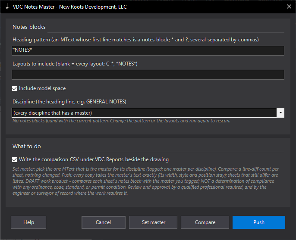The image size is (296, 240).
Task: Click the Discipline label text
Action: point(69,102)
